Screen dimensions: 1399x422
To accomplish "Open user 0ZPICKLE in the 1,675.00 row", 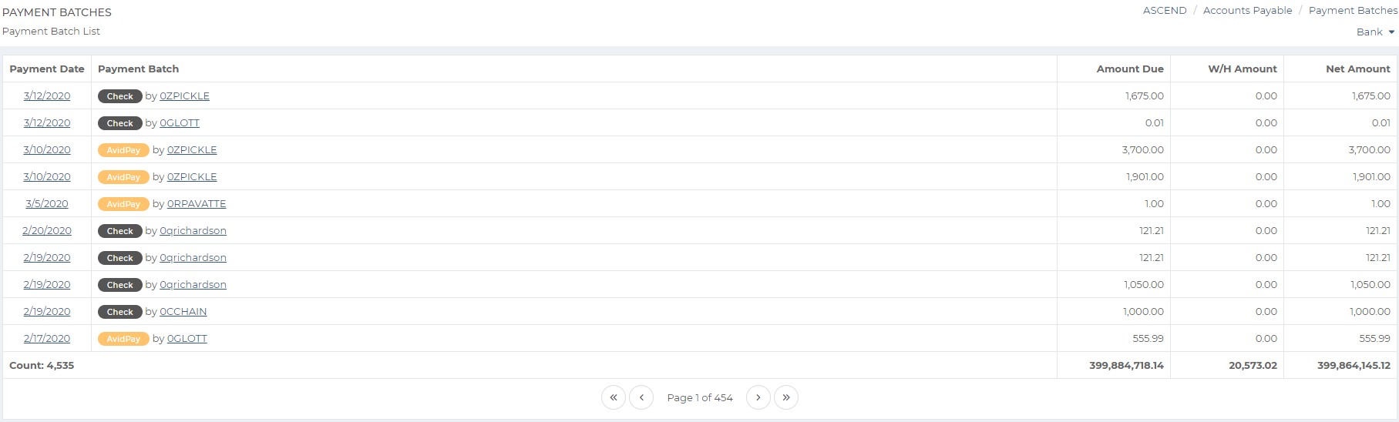I will [184, 95].
